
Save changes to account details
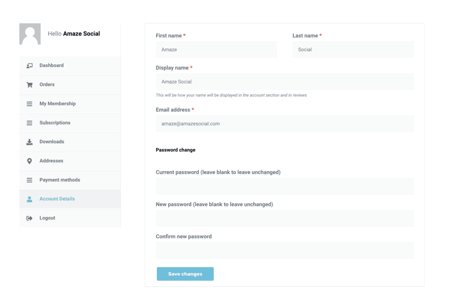pyautogui.click(x=185, y=274)
